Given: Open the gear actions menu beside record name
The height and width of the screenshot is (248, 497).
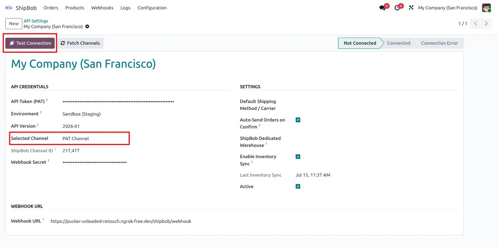Looking at the screenshot, I should pyautogui.click(x=87, y=27).
